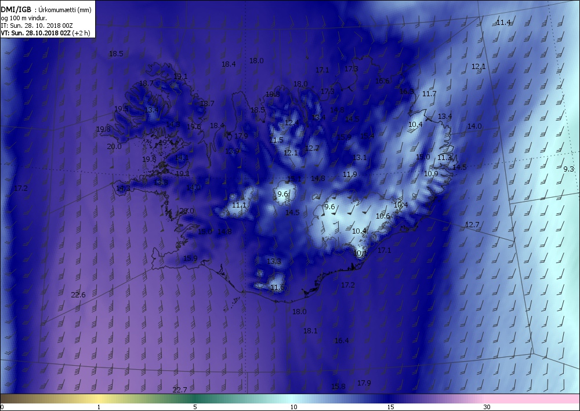Image resolution: width=580 pixels, height=411 pixels.
Task: Click the DMI/IGB title text
Action: (16, 10)
